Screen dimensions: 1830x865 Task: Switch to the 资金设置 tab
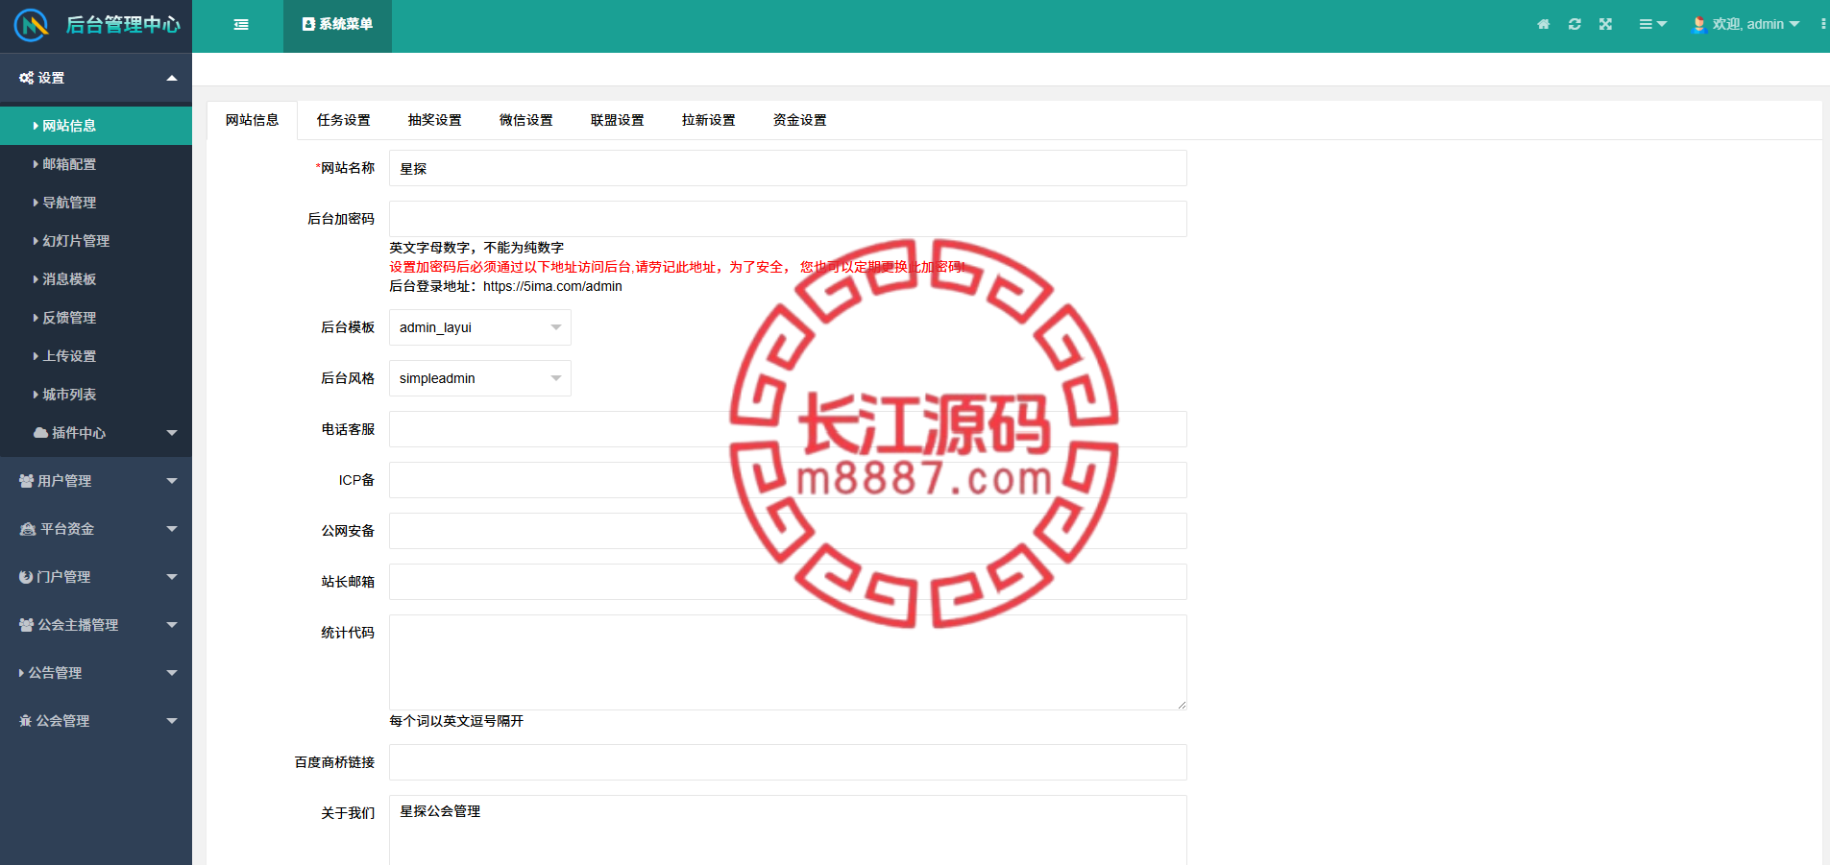[800, 120]
